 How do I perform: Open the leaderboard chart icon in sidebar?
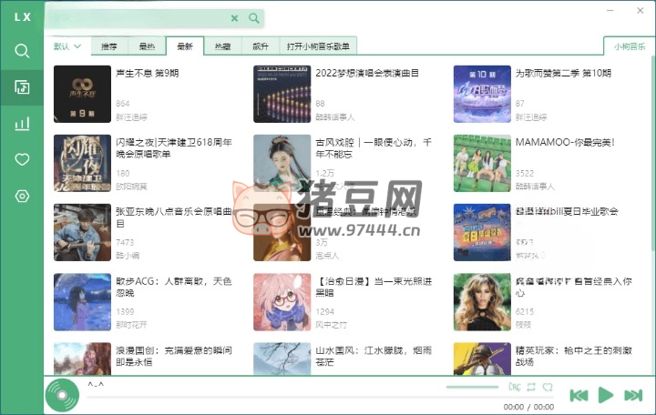pyautogui.click(x=22, y=124)
